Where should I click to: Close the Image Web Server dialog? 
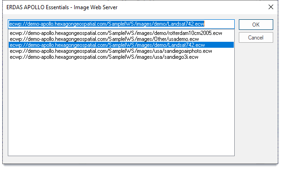tap(271, 7)
